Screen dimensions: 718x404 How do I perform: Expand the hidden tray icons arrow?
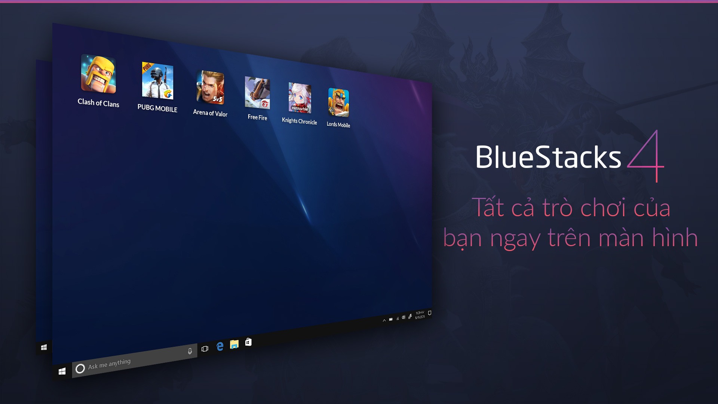click(384, 315)
